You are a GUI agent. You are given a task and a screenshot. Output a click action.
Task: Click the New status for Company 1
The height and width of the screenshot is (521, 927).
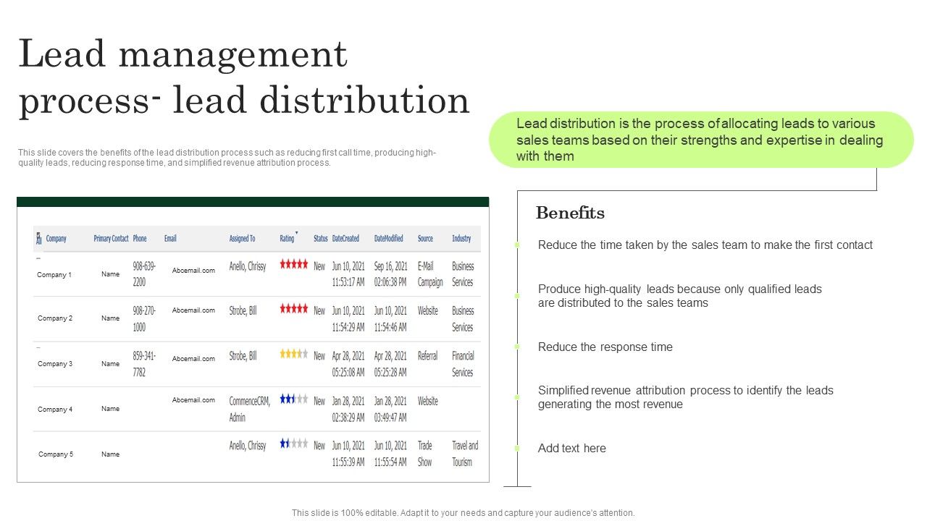[x=319, y=266]
